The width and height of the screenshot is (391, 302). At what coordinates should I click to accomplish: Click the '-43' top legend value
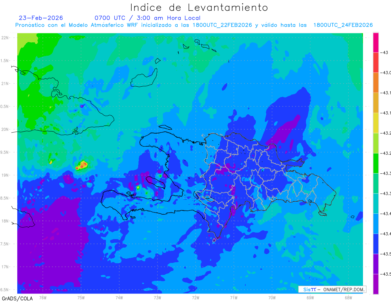tap(384, 52)
